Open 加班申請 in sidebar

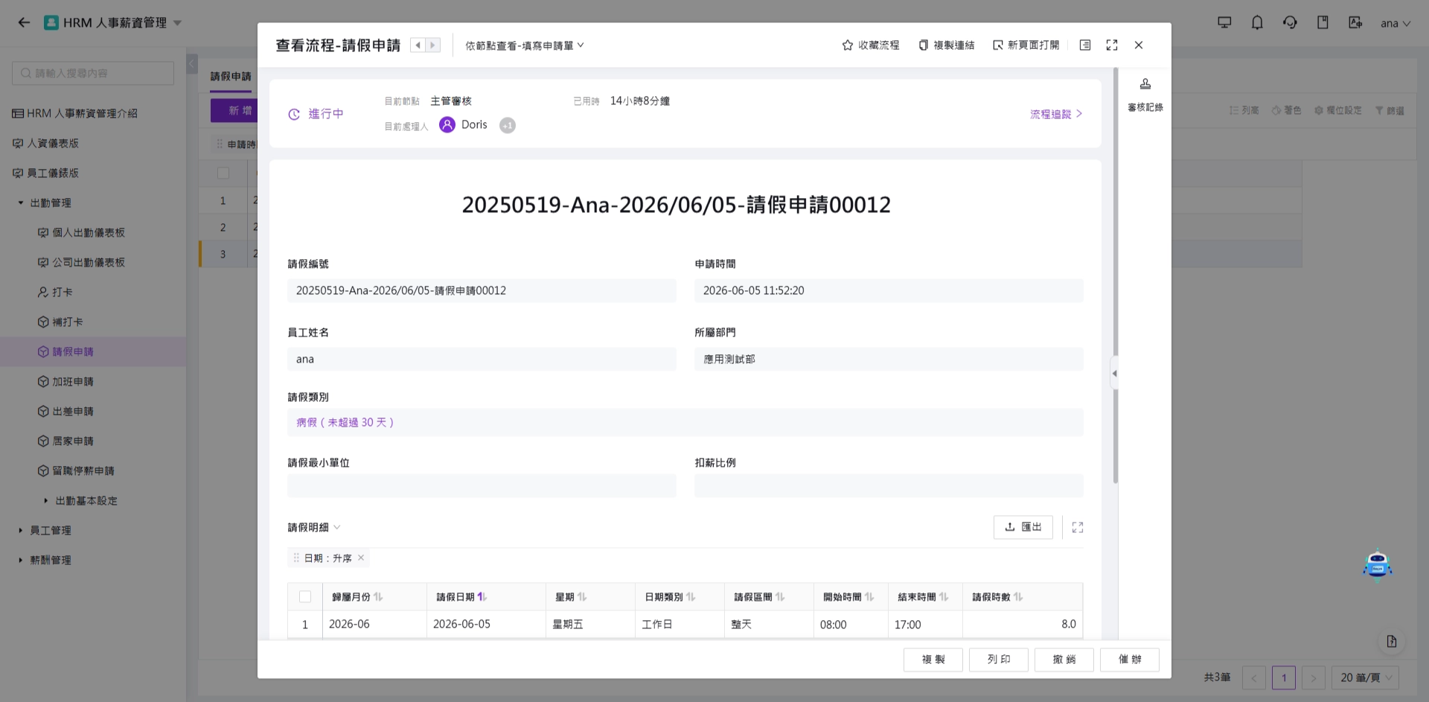pos(65,381)
